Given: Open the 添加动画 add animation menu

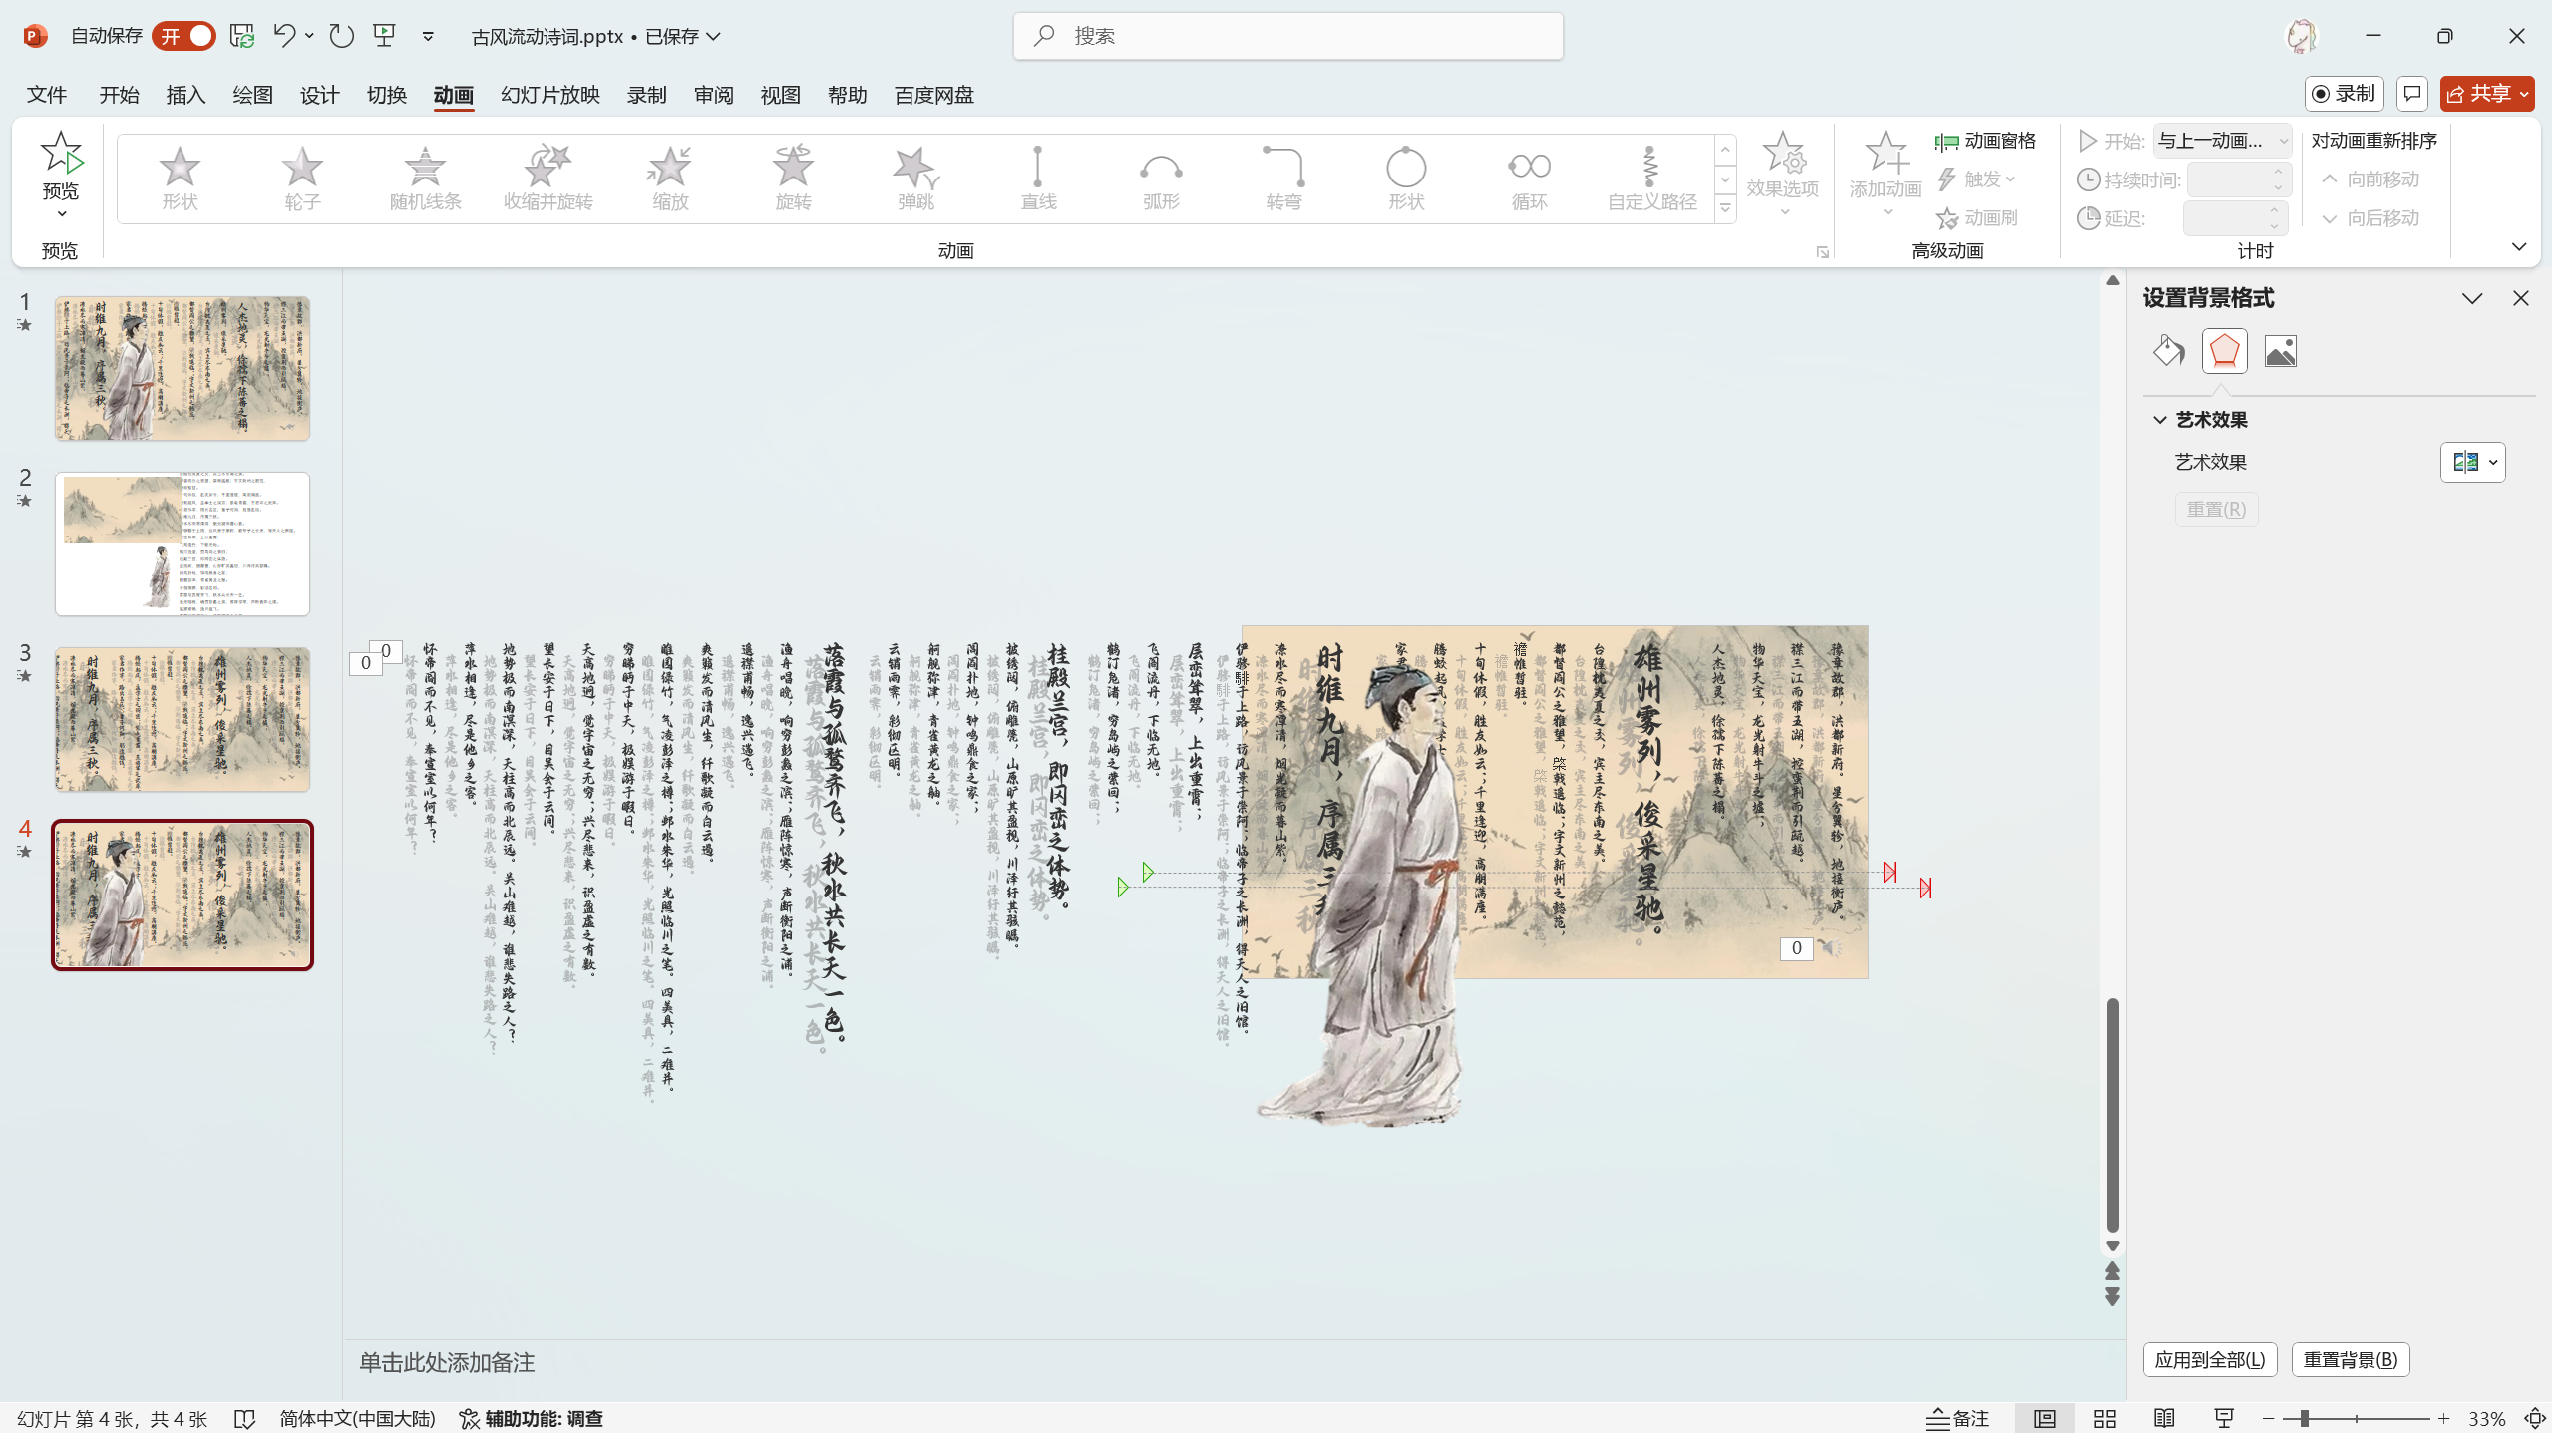Looking at the screenshot, I should (x=1885, y=175).
